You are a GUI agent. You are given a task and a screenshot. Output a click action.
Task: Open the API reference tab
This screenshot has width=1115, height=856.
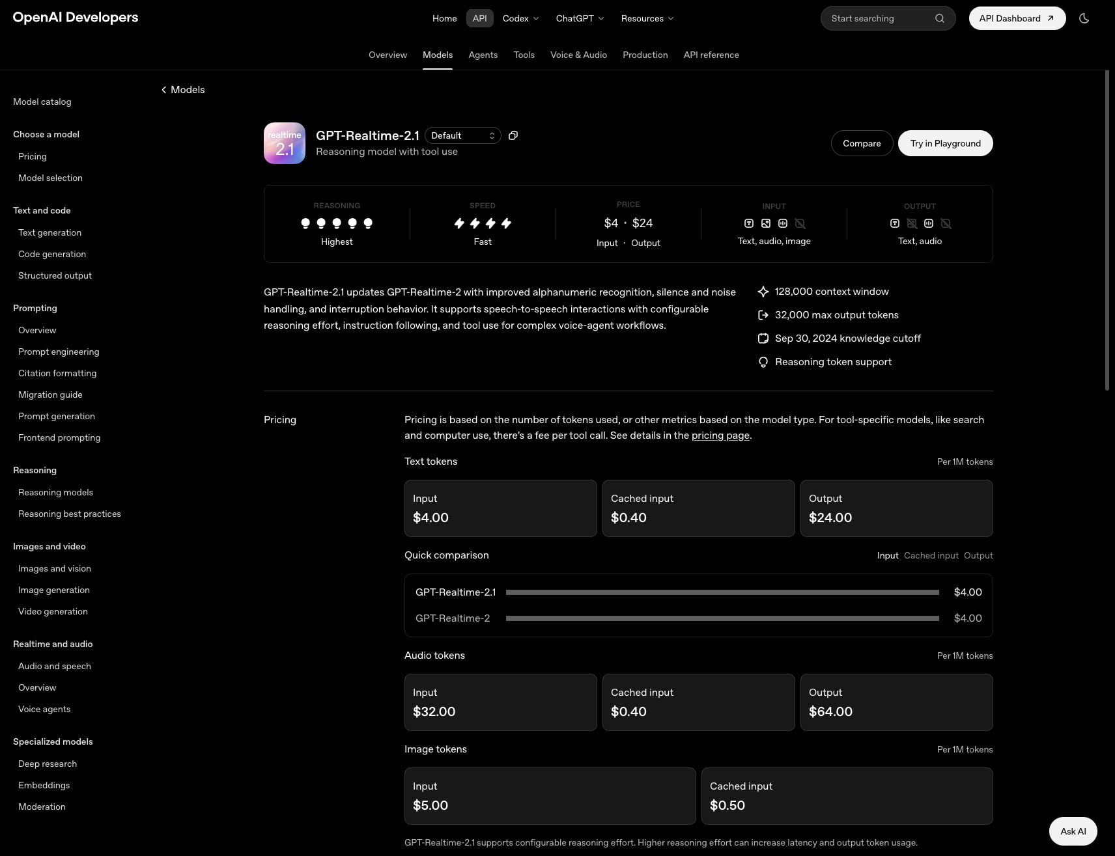[x=711, y=55]
